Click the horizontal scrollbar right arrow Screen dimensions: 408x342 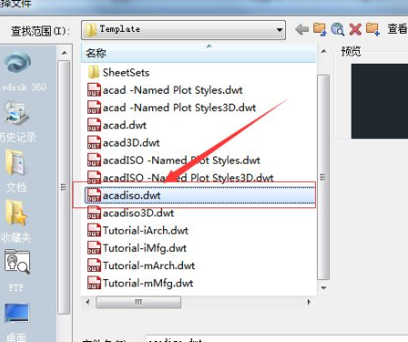(x=309, y=302)
